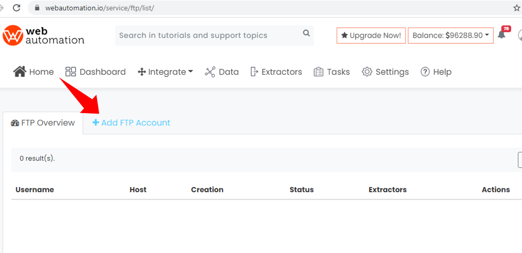Bookmark this page with star icon

(x=517, y=8)
